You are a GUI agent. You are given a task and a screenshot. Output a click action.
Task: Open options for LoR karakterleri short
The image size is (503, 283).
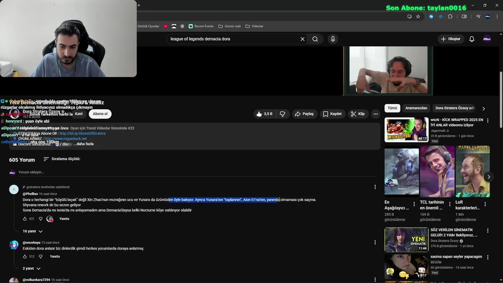click(x=485, y=204)
